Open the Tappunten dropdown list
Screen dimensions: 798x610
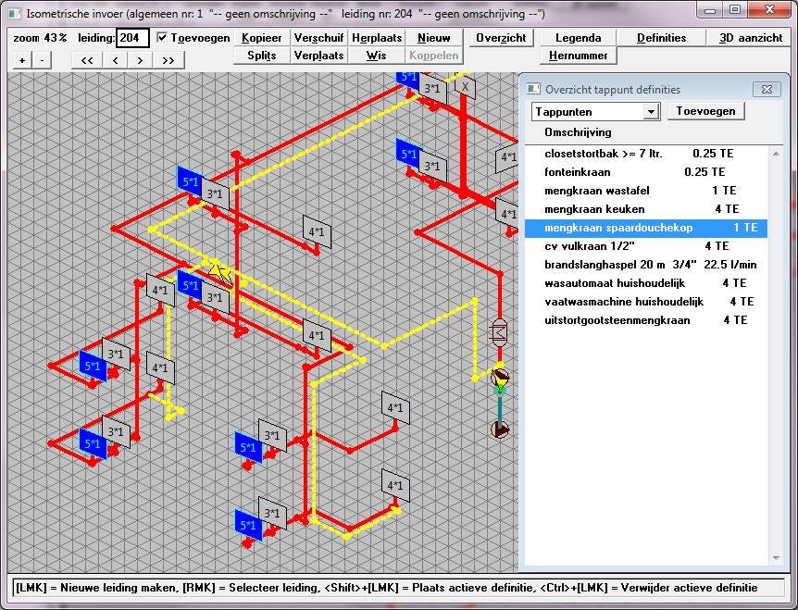point(651,112)
